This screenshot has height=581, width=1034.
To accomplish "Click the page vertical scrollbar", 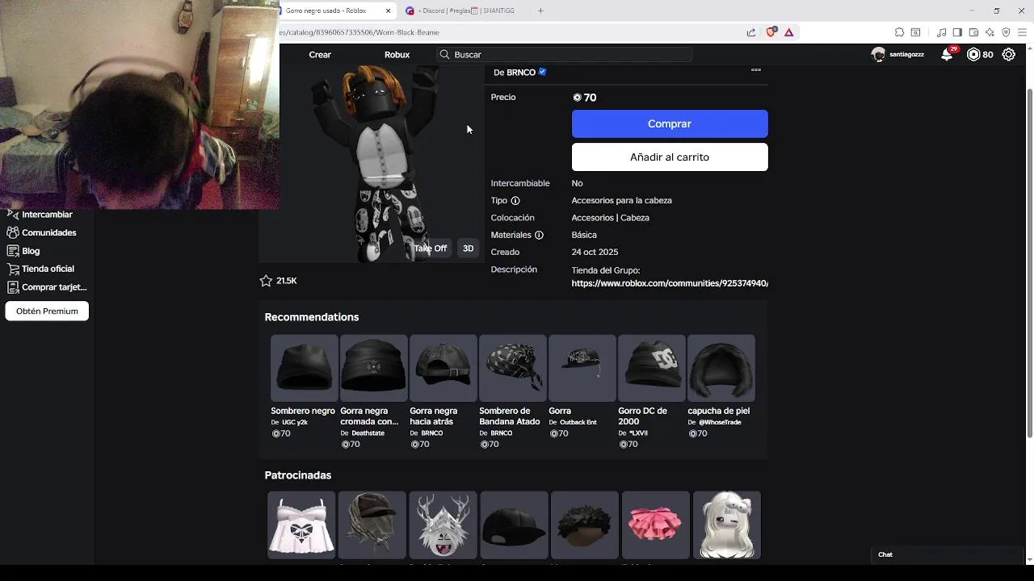I will click(x=1029, y=262).
